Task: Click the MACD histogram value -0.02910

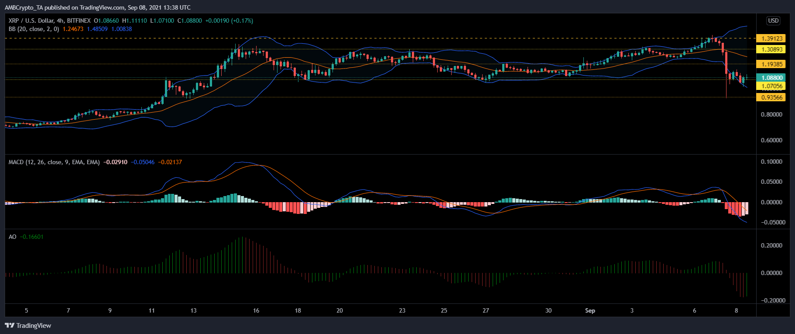Action: click(116, 162)
